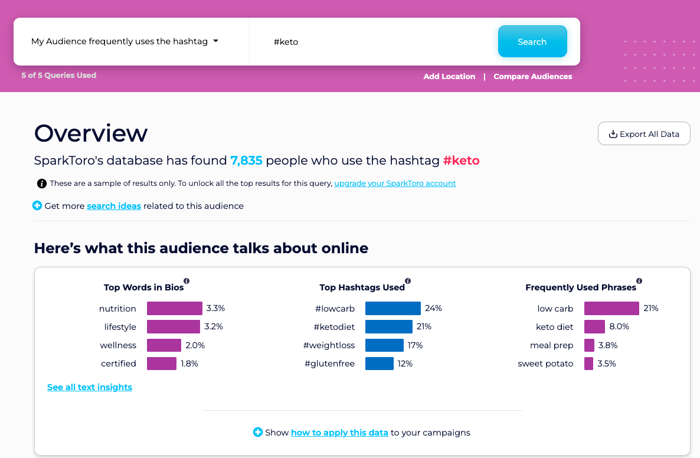Screen dimensions: 700x458
Task: Click the lifestyle bar in Top Words
Action: pos(173,326)
